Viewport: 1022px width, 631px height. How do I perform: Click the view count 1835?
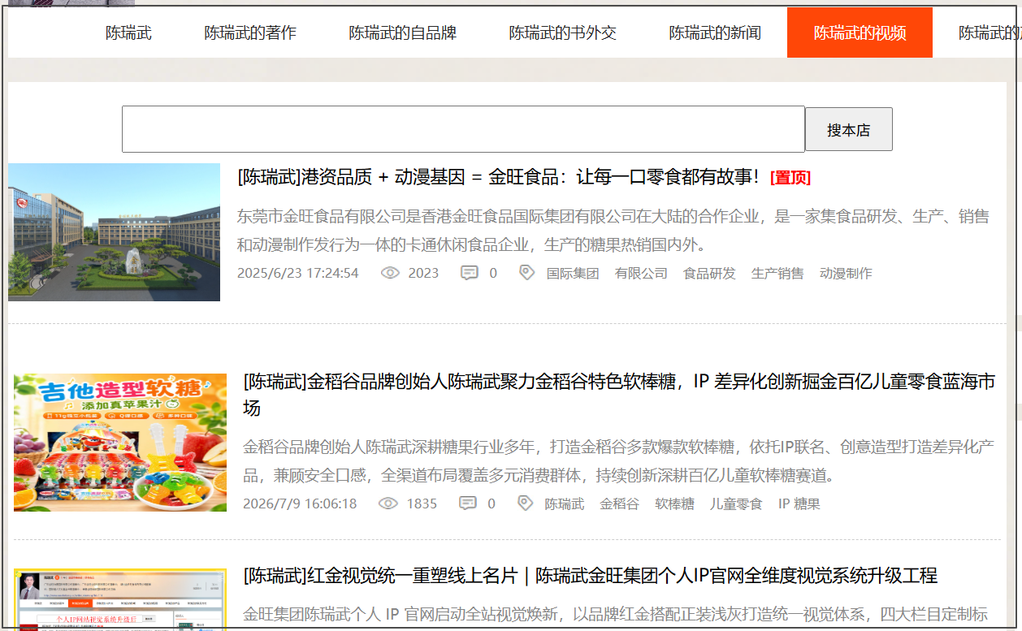422,504
